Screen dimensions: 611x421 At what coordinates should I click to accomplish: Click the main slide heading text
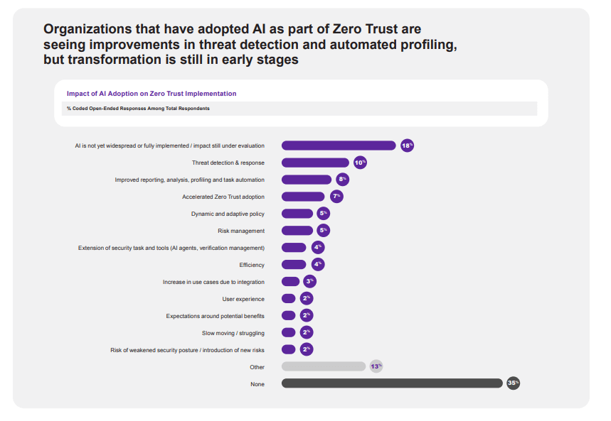point(249,45)
